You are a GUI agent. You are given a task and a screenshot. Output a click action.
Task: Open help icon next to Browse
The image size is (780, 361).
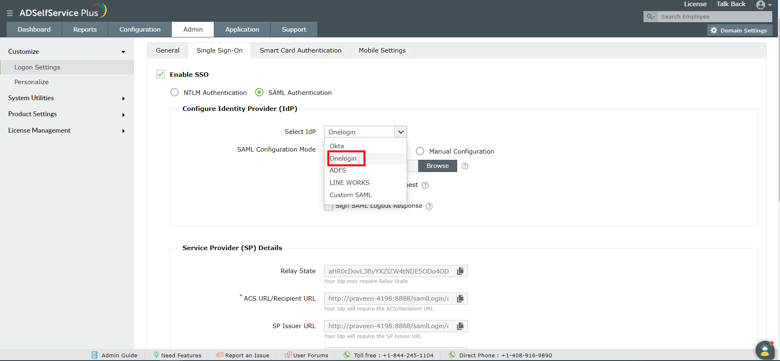point(465,166)
